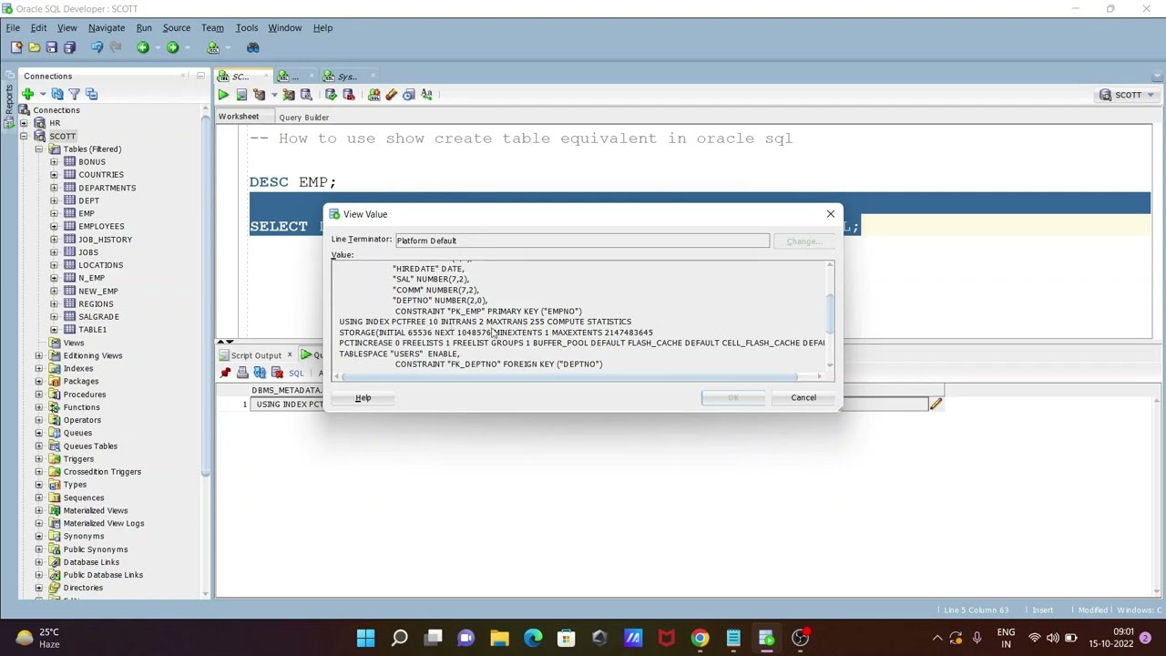Viewport: 1166px width, 656px height.
Task: Open the Navigate menu
Action: (x=107, y=27)
